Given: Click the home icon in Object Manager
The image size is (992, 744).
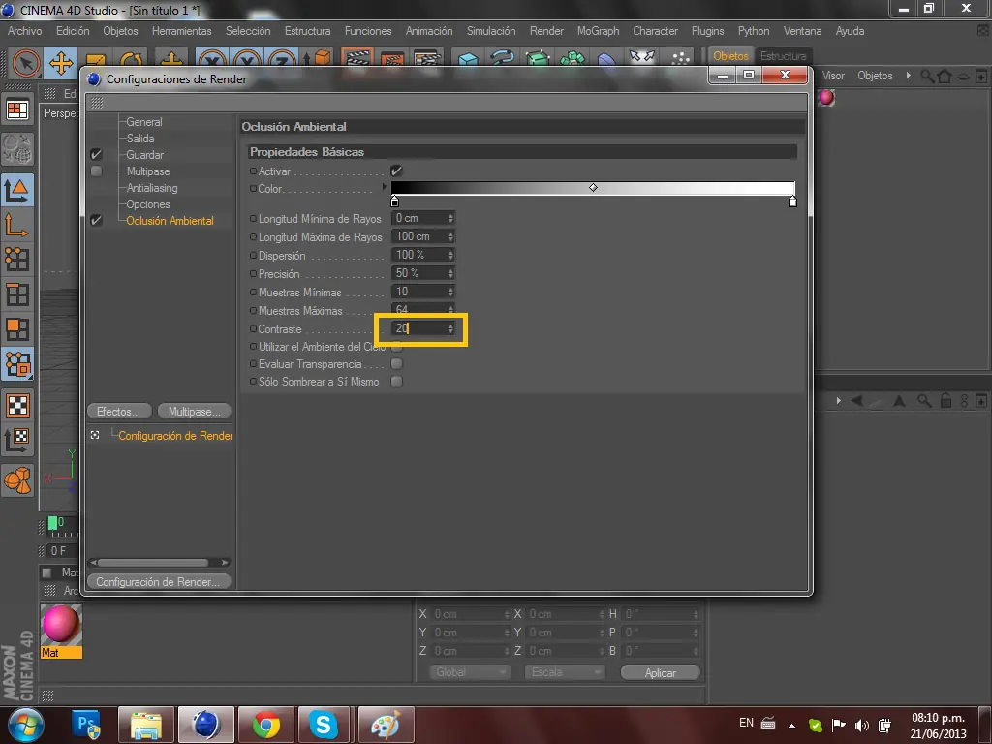Looking at the screenshot, I should 945,76.
